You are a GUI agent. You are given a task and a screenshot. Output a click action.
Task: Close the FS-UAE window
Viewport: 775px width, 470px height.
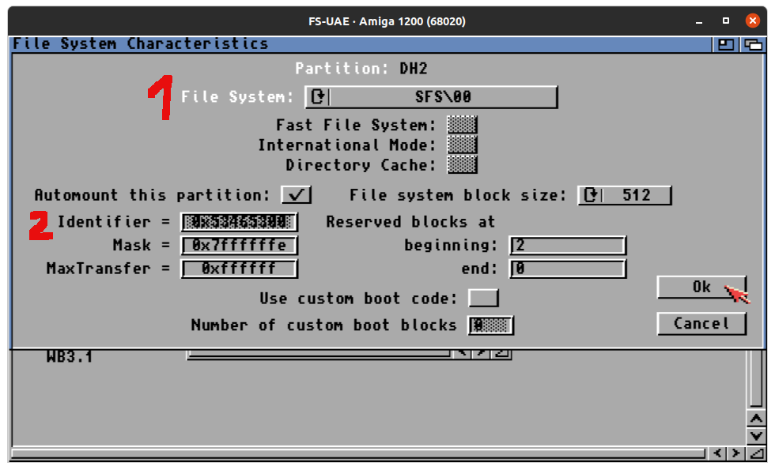click(752, 21)
